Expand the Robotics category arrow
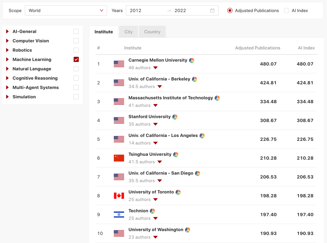The width and height of the screenshot is (327, 243). pyautogui.click(x=7, y=50)
